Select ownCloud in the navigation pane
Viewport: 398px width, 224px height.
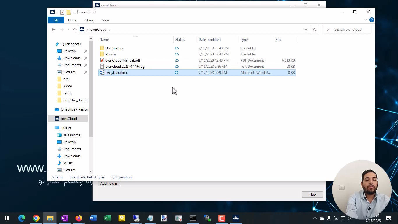69,119
